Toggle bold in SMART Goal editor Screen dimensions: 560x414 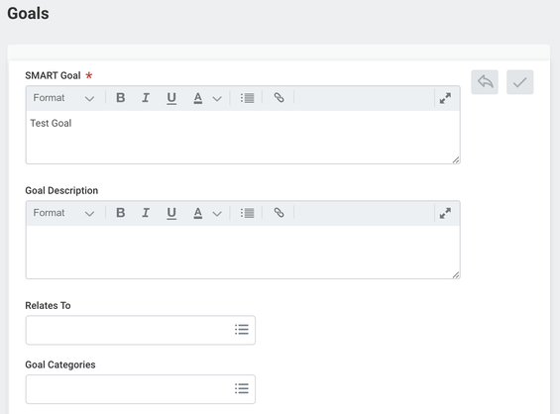(121, 98)
